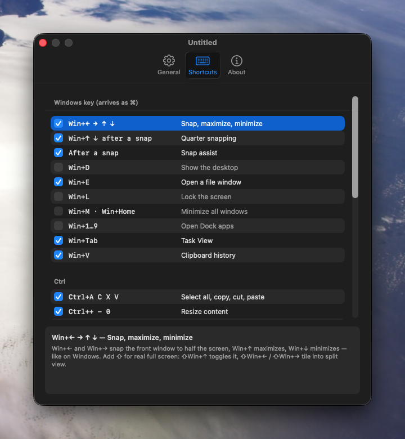Select the 'Show the desktop' text
Viewport: 405px width, 439px height.
point(209,167)
